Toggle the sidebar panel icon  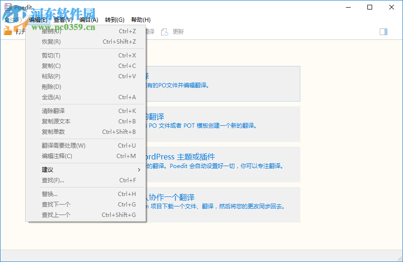click(x=383, y=31)
